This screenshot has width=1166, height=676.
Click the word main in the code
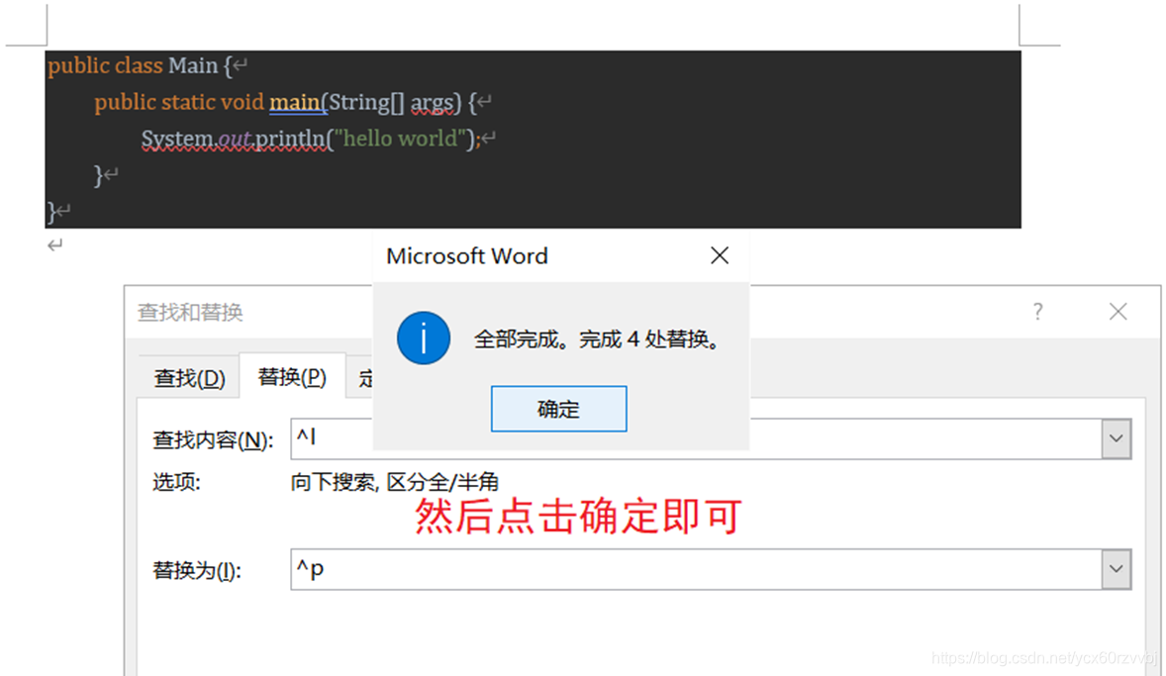(294, 102)
